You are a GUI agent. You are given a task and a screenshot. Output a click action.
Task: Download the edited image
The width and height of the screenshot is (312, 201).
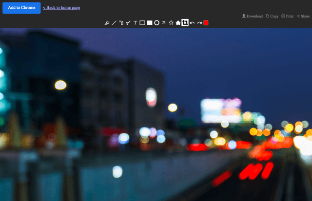[x=252, y=16]
